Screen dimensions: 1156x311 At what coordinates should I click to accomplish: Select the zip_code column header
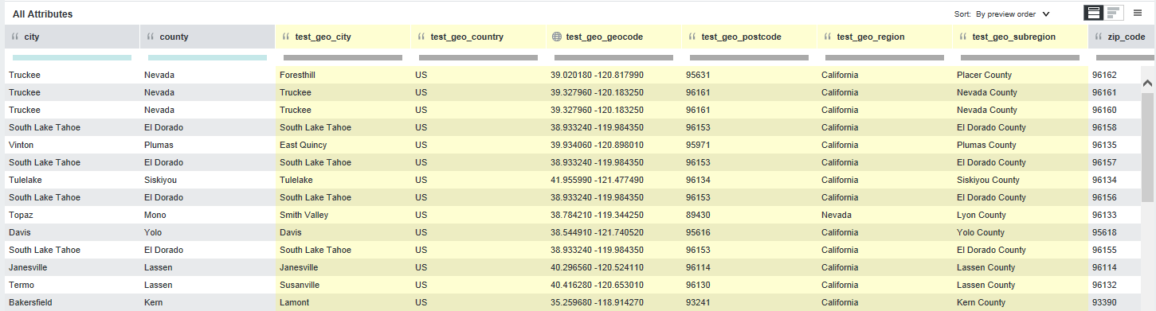1122,37
